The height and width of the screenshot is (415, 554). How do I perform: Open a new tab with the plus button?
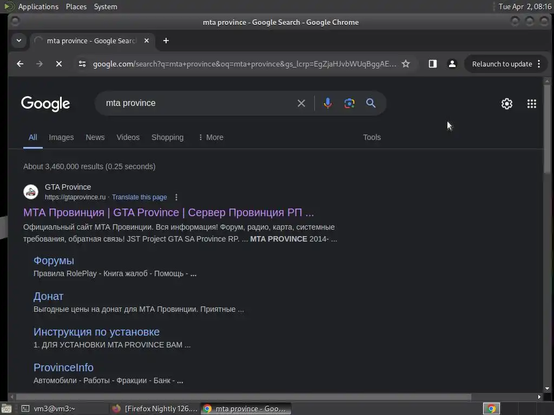[x=166, y=41]
